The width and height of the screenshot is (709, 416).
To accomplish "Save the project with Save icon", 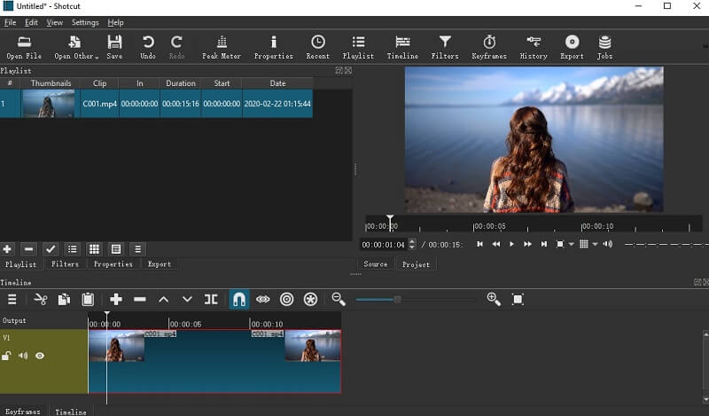I will (114, 47).
